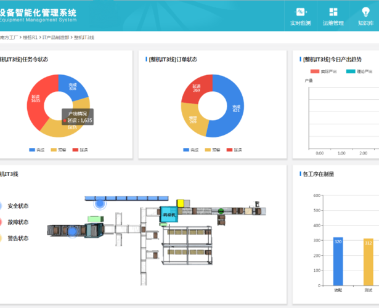Select the blue 完成 836 segment in the task chart
Viewport: 379px width, 308px height.
74,86
